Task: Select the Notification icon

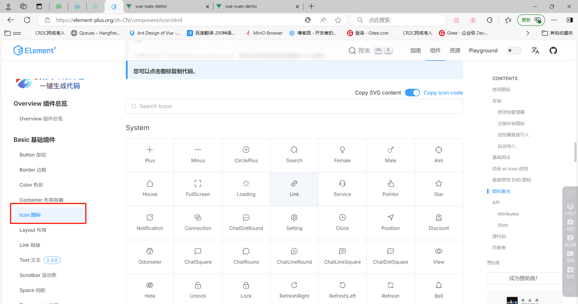Action: click(x=150, y=223)
